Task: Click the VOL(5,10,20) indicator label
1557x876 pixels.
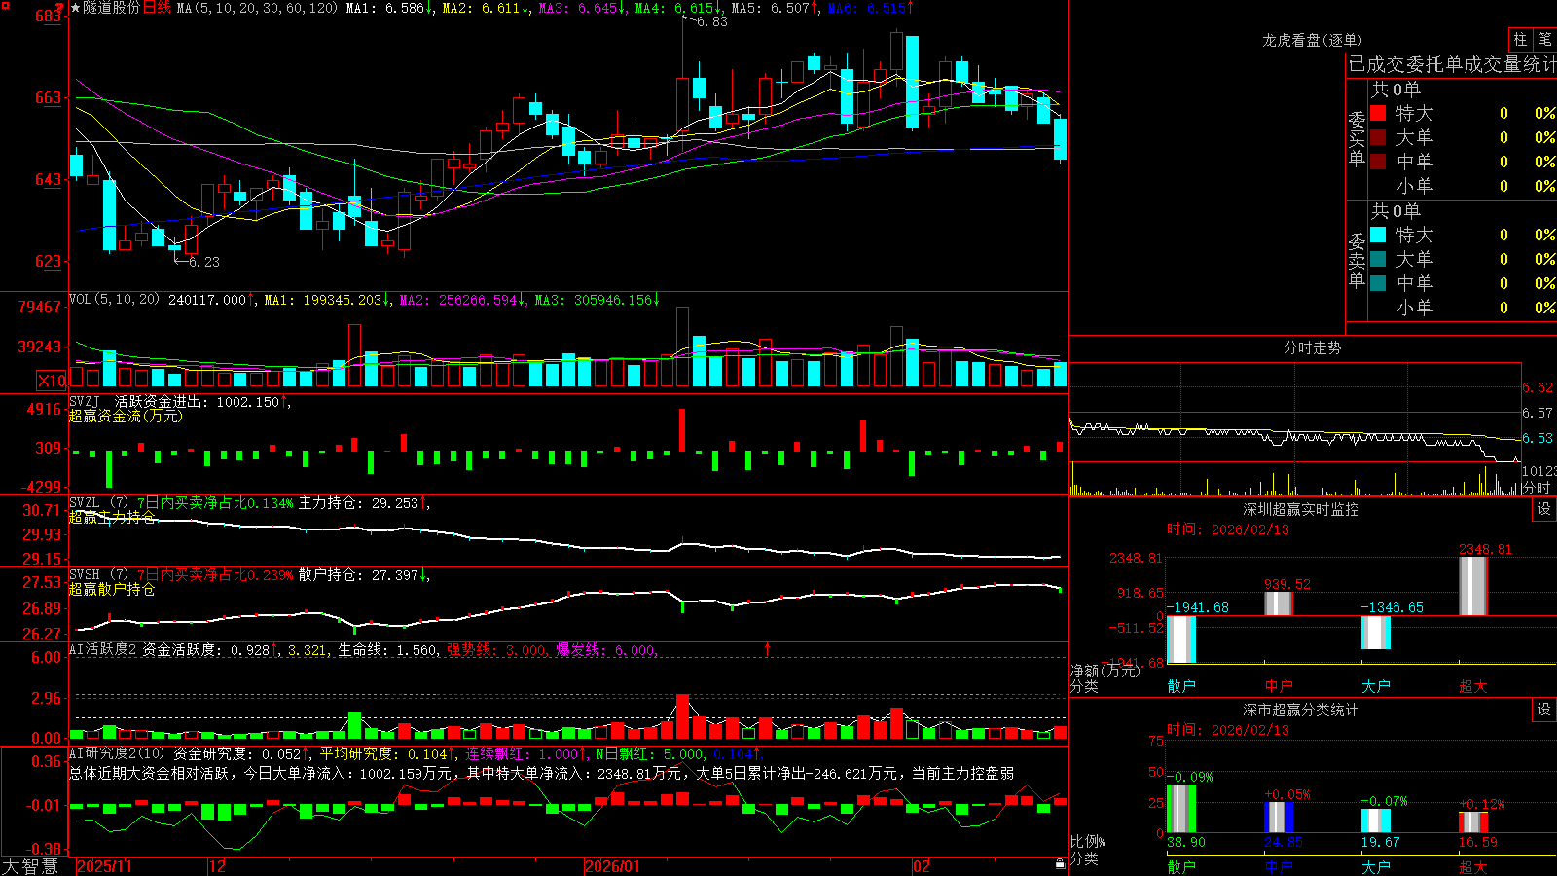Action: pyautogui.click(x=114, y=300)
